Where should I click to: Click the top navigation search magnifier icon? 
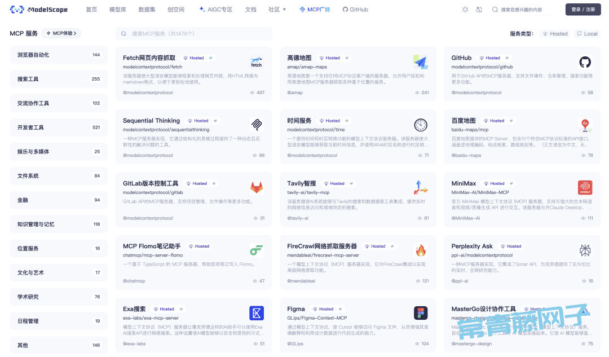(495, 10)
